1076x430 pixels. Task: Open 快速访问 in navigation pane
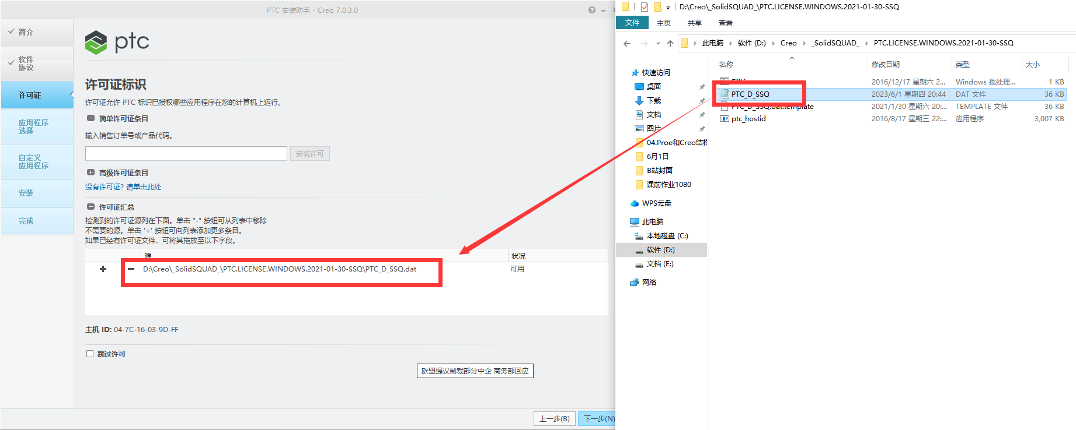[656, 73]
